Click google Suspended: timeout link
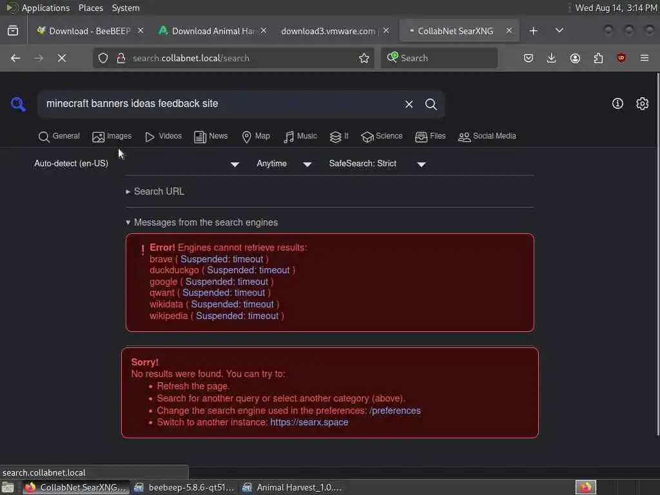 227,282
